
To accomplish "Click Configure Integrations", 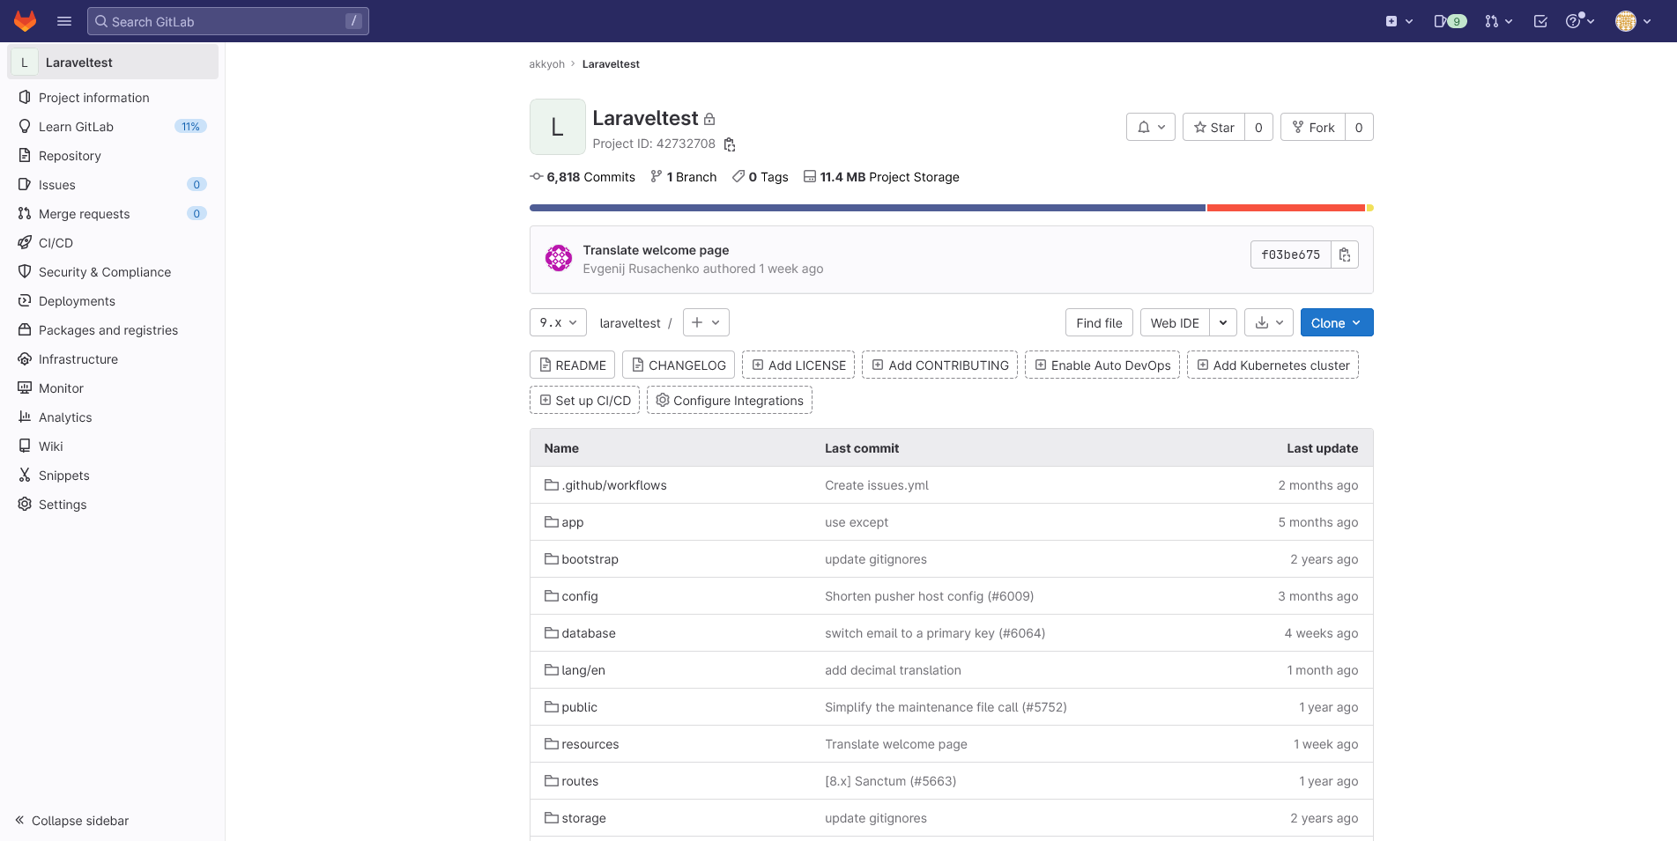I will (x=730, y=401).
